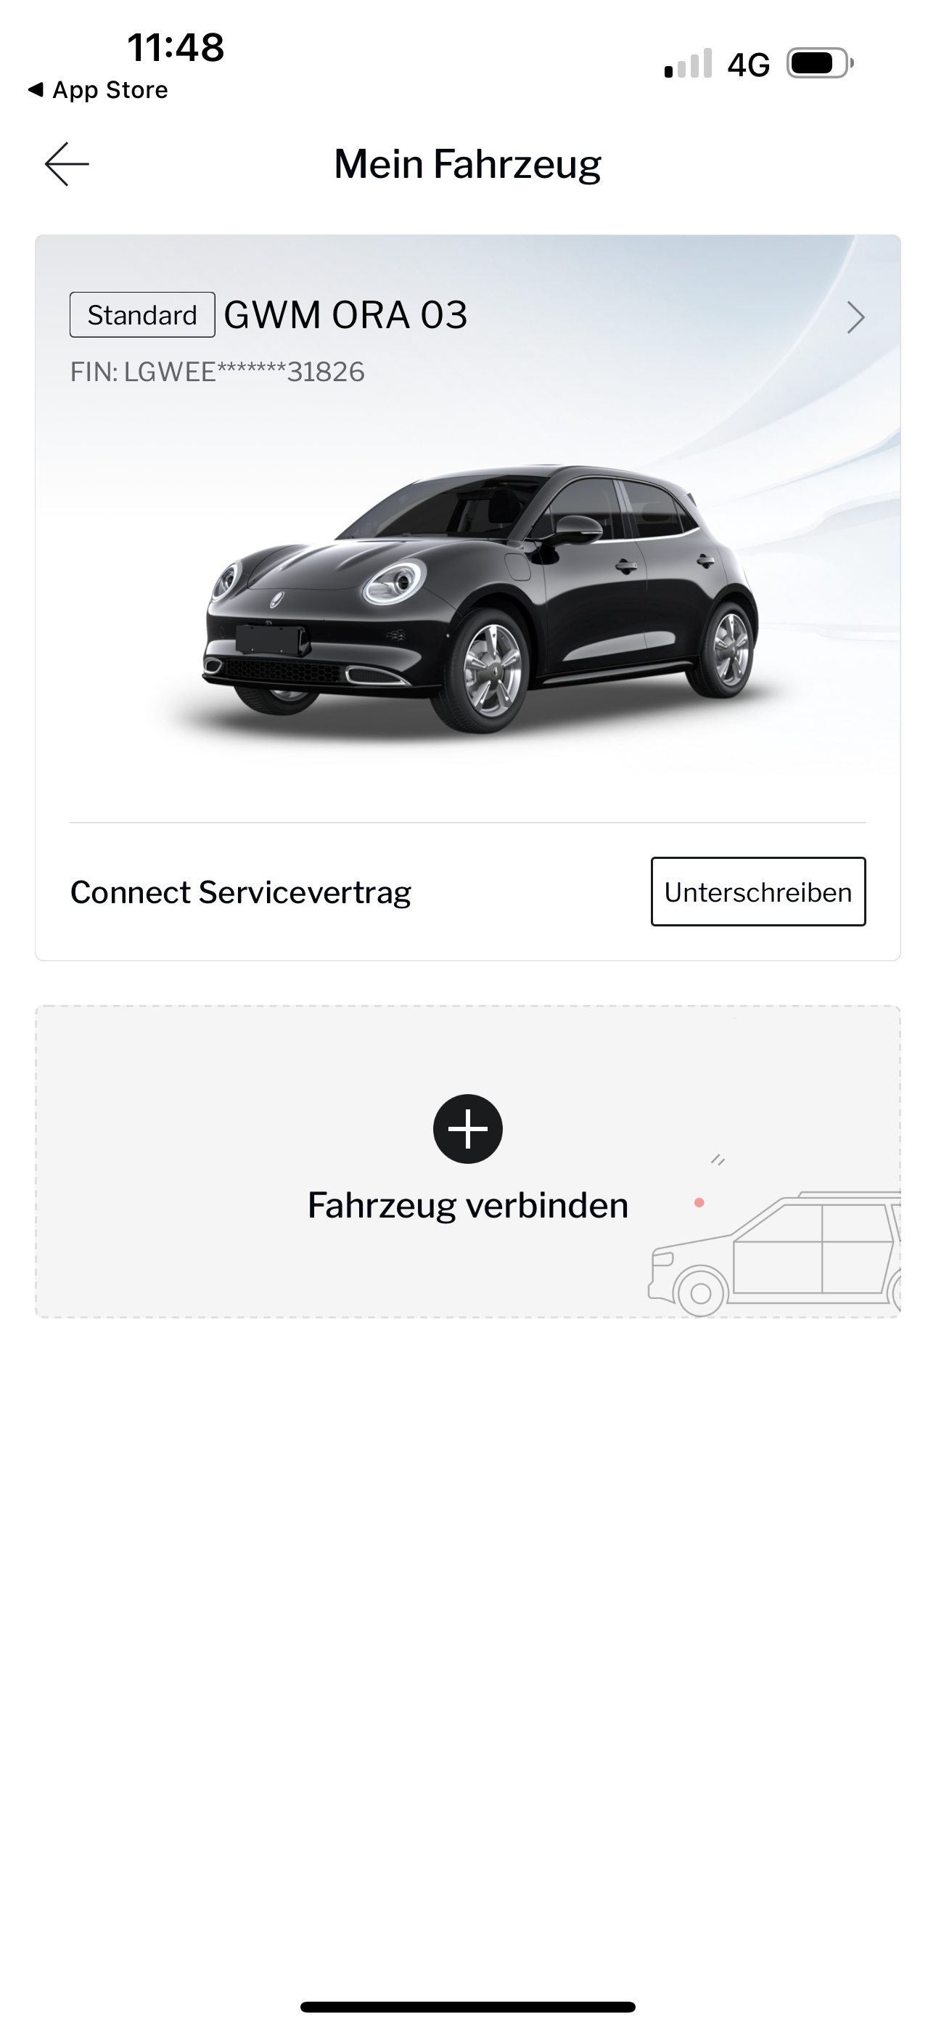The height and width of the screenshot is (2030, 936).
Task: Tap the Mein Fahrzeug header title
Action: click(467, 164)
